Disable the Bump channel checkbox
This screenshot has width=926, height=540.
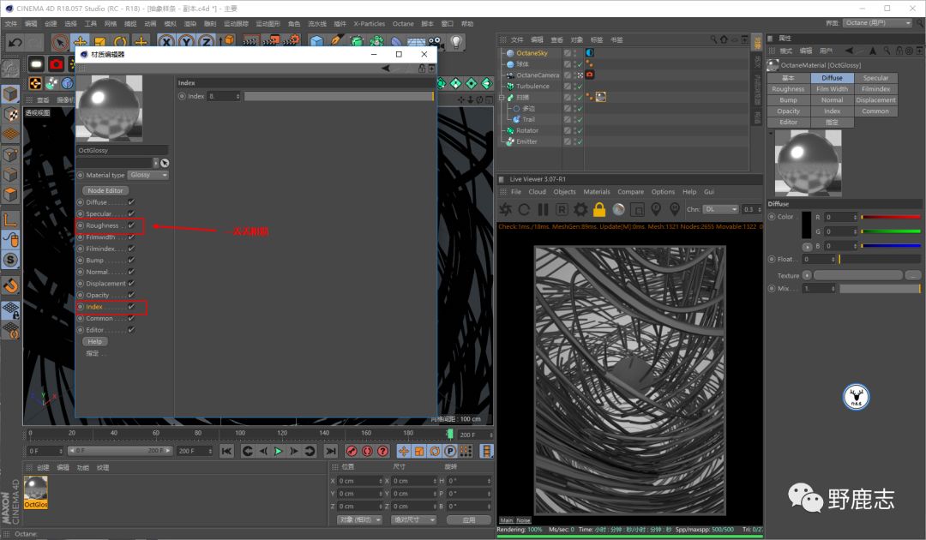(131, 261)
